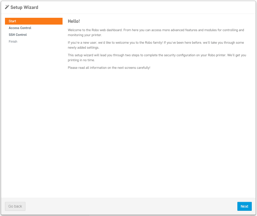Advance the wizard using the blue Next button
Screen dimensions: 257x216
pyautogui.click(x=244, y=206)
